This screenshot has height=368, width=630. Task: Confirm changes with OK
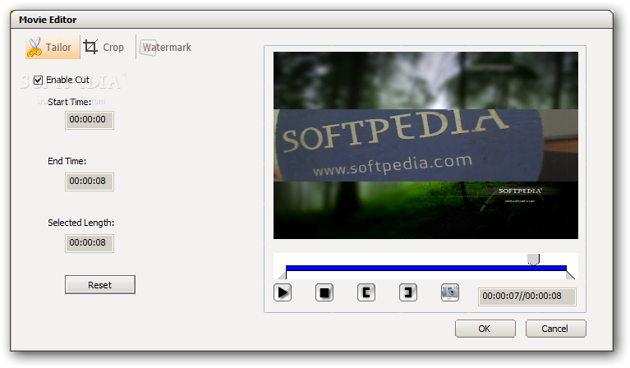point(485,329)
